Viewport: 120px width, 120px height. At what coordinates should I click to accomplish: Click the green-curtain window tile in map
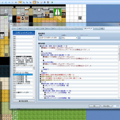pos(57,12)
